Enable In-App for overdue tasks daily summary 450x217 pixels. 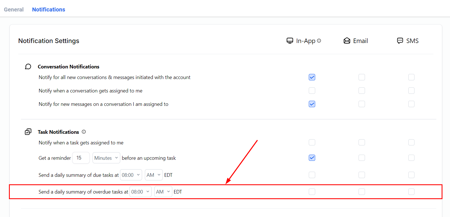coord(312,192)
